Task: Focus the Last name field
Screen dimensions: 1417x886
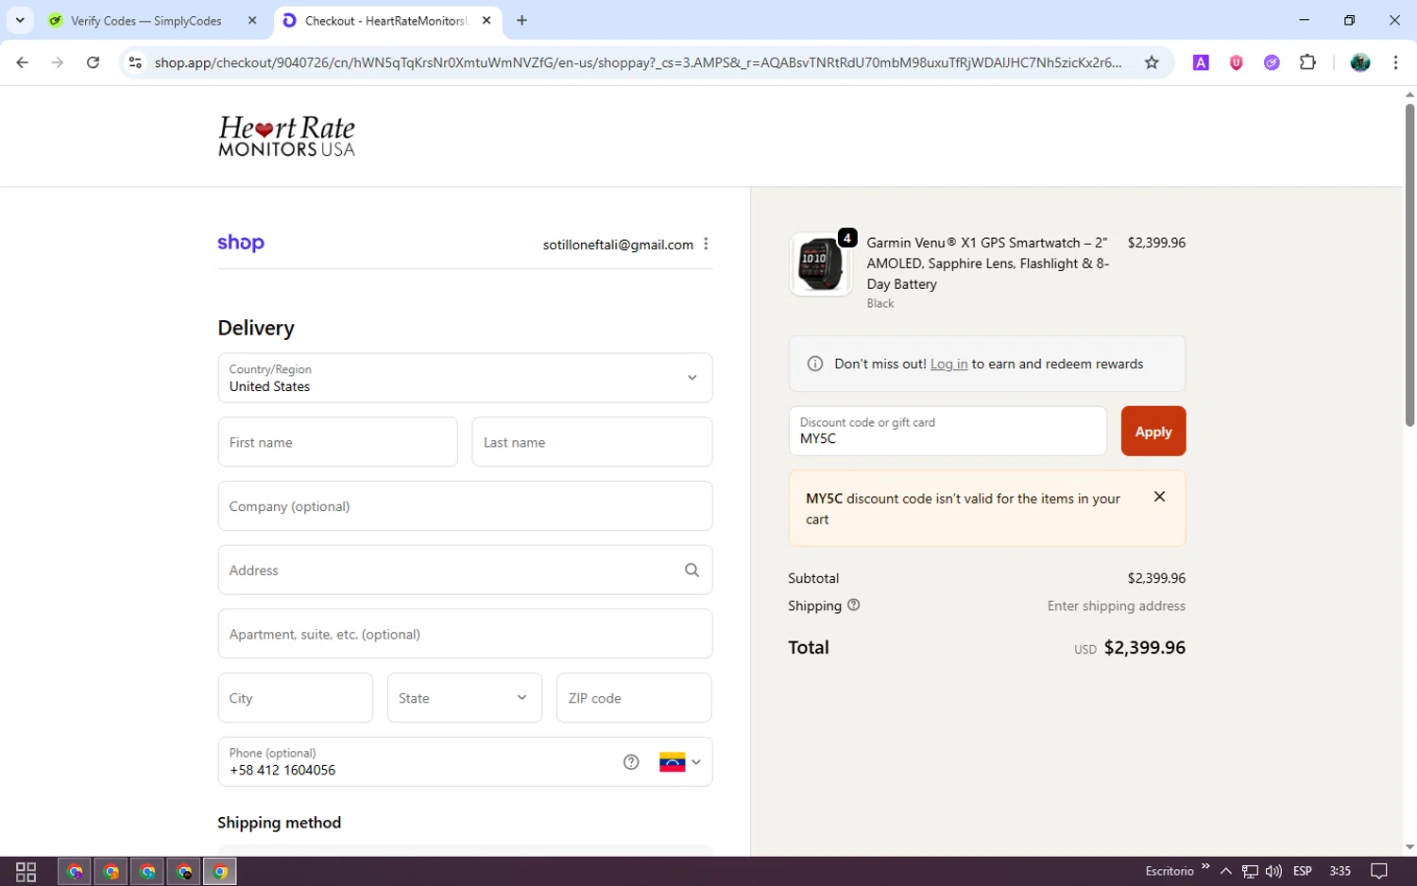Action: tap(591, 442)
